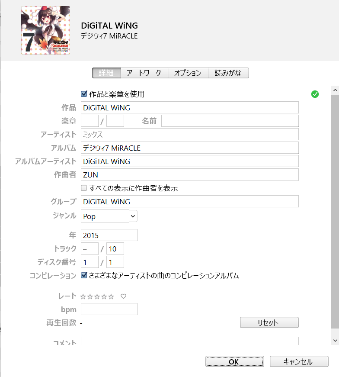Click scrollbar up arrow
The image size is (339, 377).
point(335,90)
